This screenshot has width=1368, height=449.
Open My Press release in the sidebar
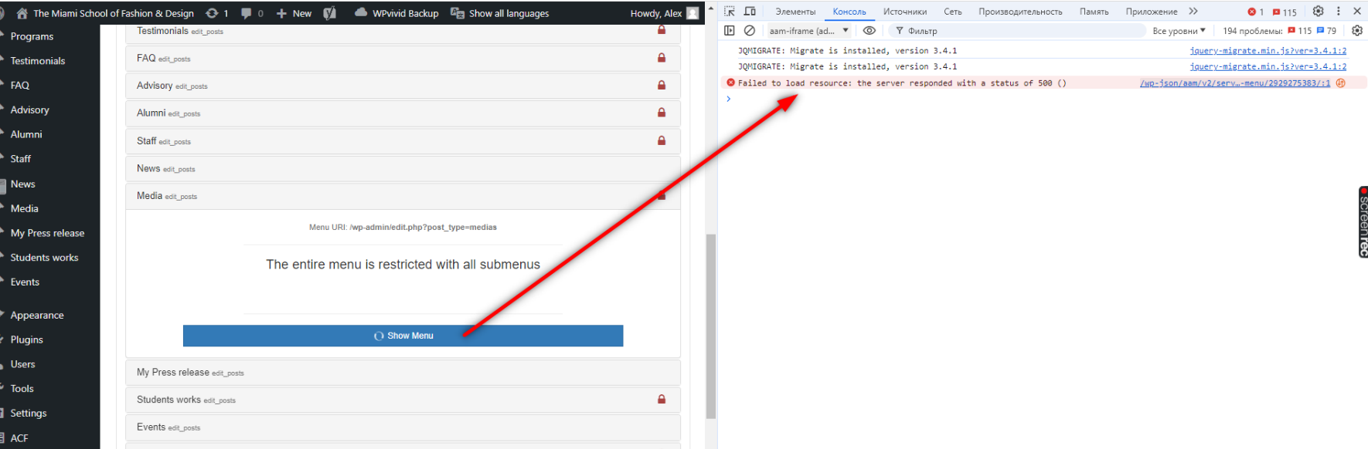(47, 233)
